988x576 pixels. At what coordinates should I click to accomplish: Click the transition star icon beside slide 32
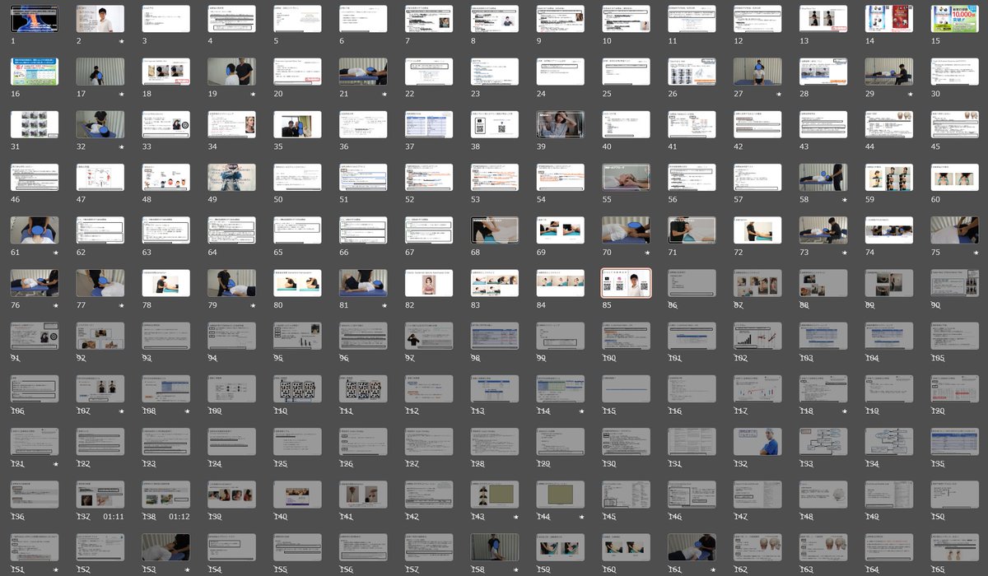(x=122, y=146)
